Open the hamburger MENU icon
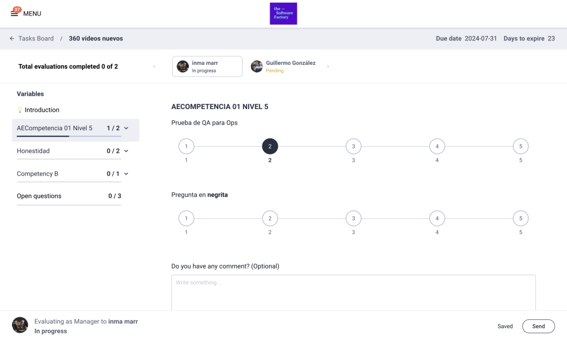This screenshot has width=567, height=341. pos(14,13)
